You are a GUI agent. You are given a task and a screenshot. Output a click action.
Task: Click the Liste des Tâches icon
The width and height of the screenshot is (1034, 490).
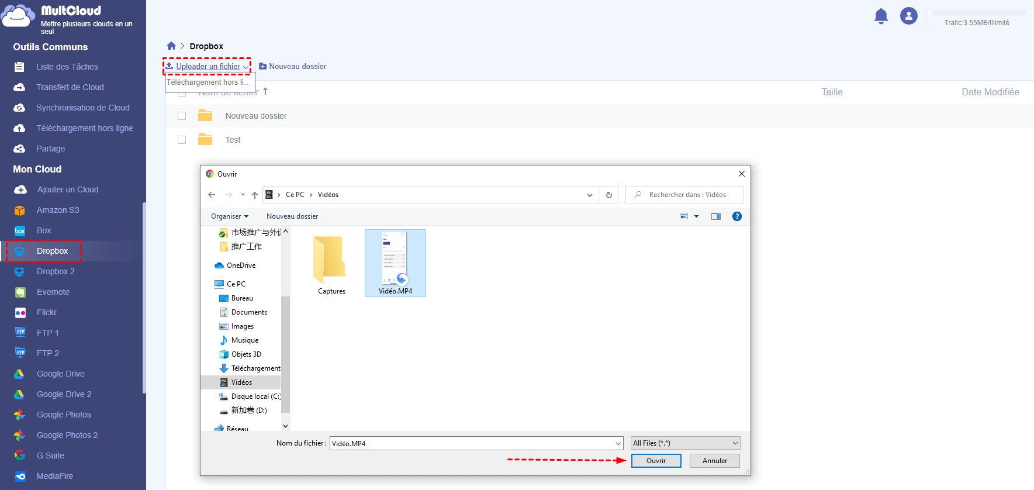tap(19, 67)
